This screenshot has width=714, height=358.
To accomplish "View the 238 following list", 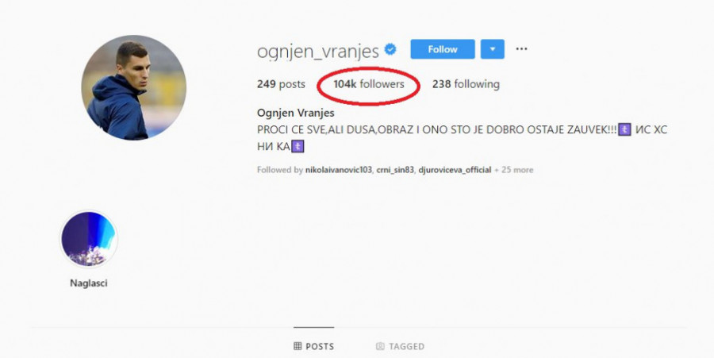I will [x=466, y=84].
